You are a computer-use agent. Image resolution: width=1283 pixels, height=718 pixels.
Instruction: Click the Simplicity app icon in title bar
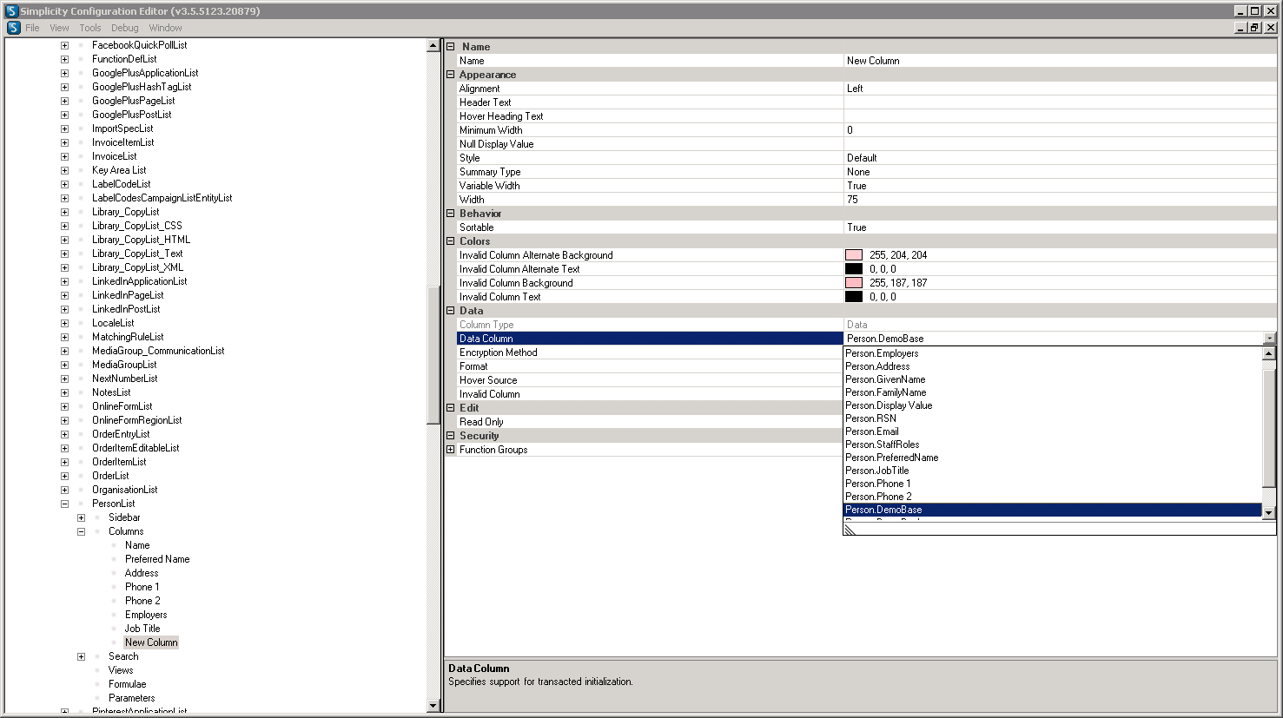11,11
